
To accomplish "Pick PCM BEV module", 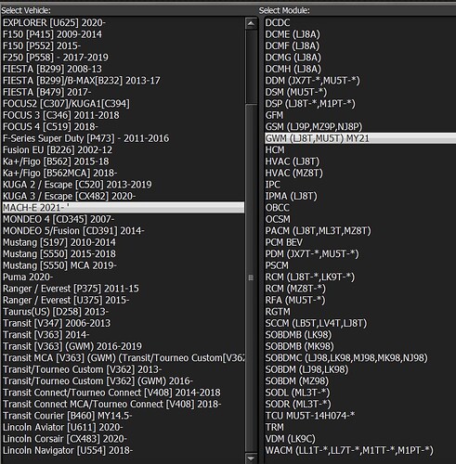I will [284, 242].
